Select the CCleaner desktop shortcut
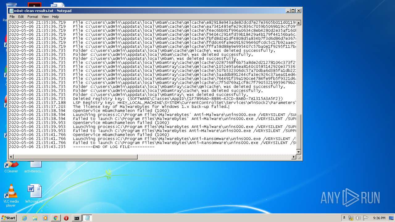Screen dimensions: 395x222 pos(11,166)
